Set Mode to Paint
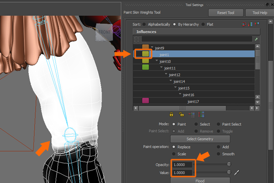Image resolution: width=274 pixels, height=183 pixels. [174, 124]
